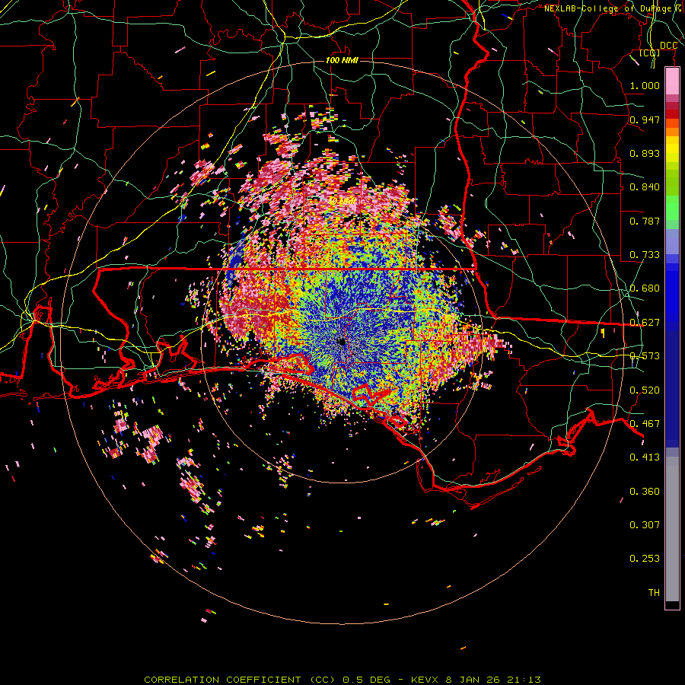Click the 0.360 legend value
This screenshot has height=685, width=685.
(x=645, y=492)
